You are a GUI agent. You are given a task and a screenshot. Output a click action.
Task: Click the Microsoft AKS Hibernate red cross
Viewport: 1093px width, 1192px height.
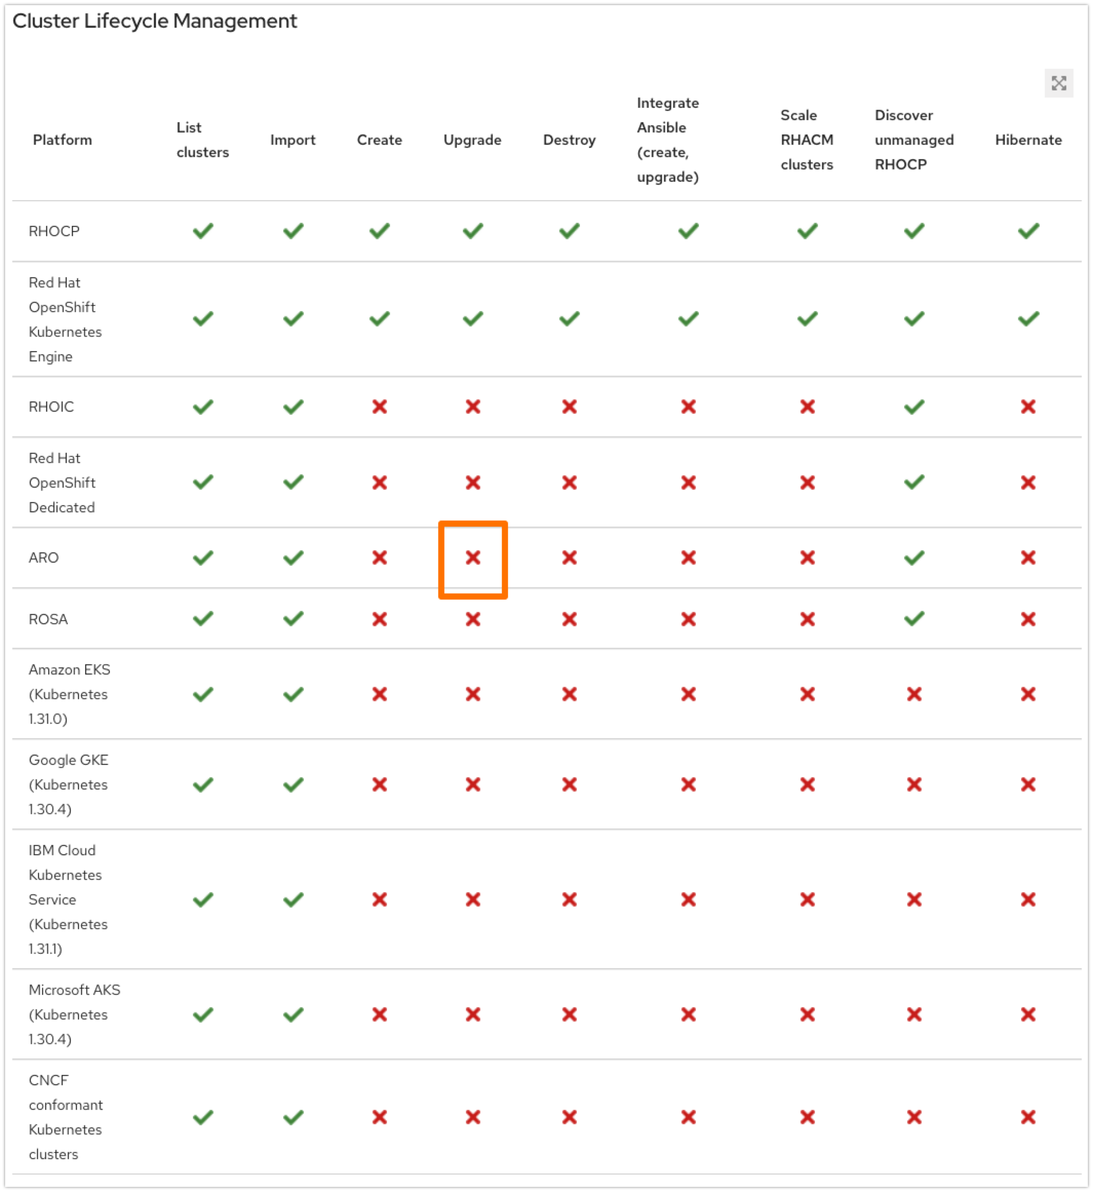[1028, 1014]
